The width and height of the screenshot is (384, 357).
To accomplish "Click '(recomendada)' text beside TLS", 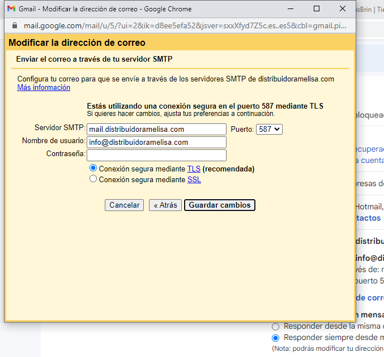I will click(228, 169).
